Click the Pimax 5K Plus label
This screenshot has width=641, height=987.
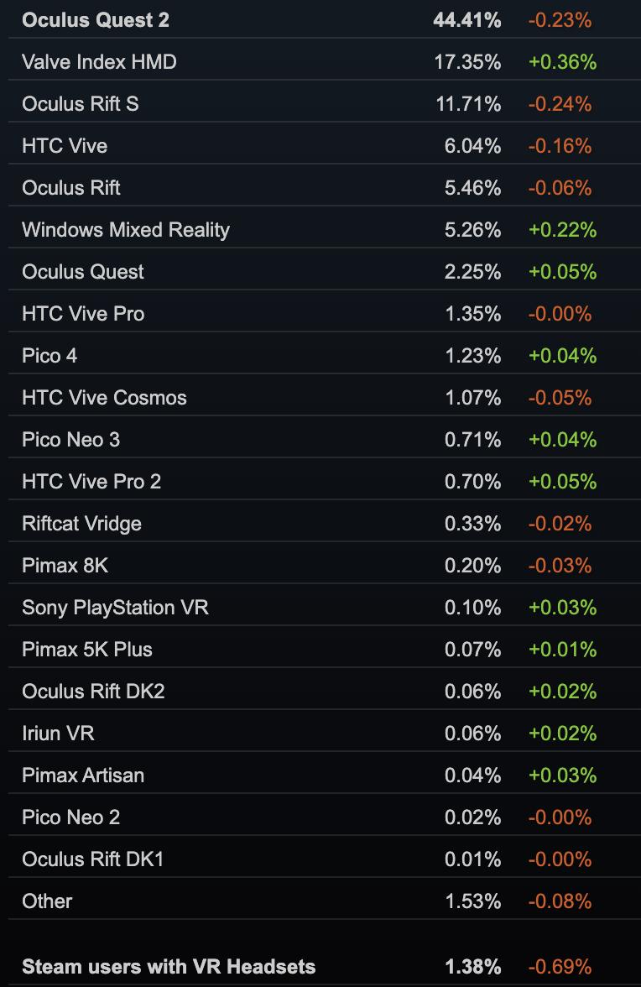click(x=87, y=650)
